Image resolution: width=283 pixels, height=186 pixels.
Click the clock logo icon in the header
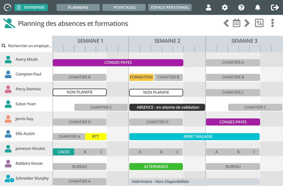click(x=7, y=7)
